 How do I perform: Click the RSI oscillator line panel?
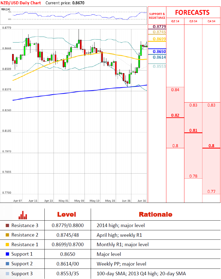click(x=73, y=16)
